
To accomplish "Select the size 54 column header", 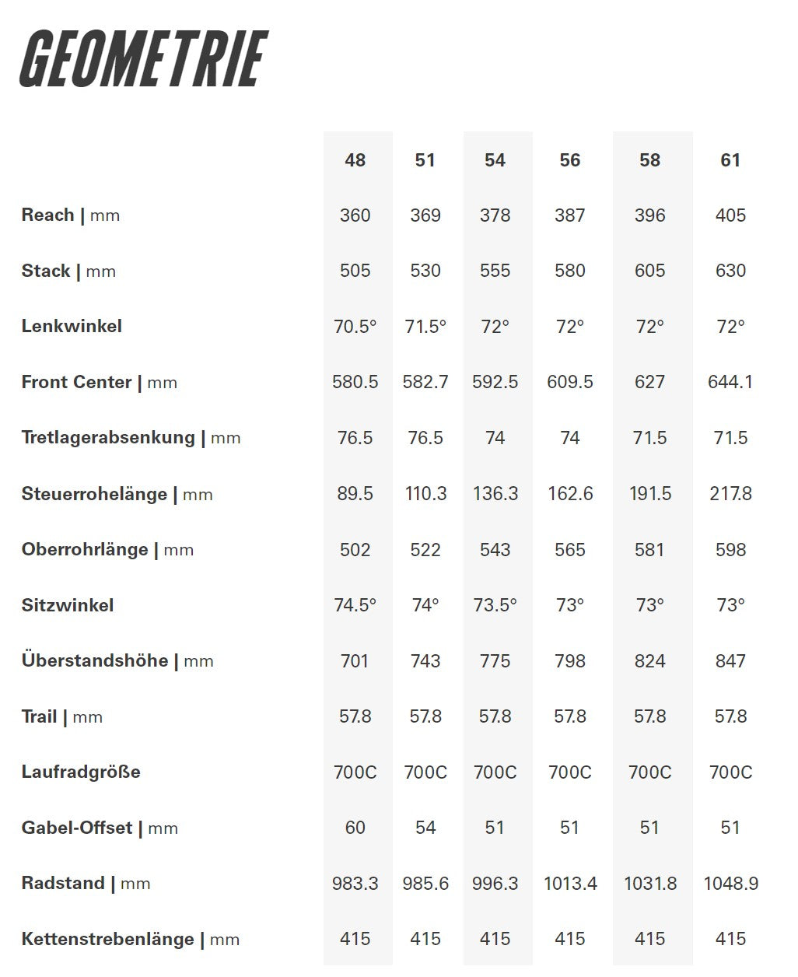I will pyautogui.click(x=495, y=160).
